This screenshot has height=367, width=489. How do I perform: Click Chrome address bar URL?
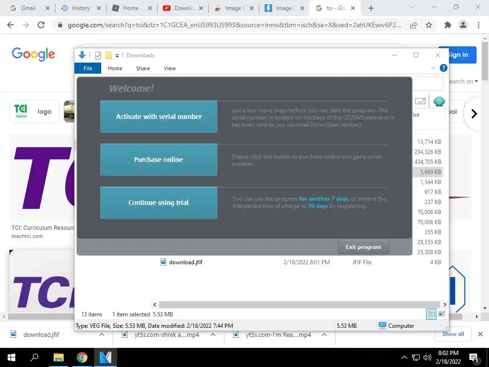[234, 25]
